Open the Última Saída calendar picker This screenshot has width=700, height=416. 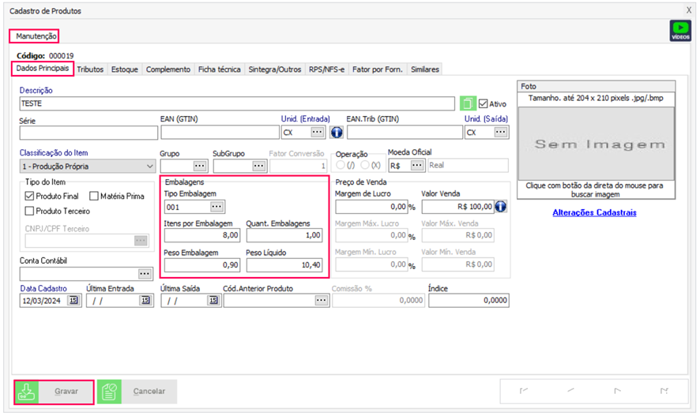[x=213, y=301]
